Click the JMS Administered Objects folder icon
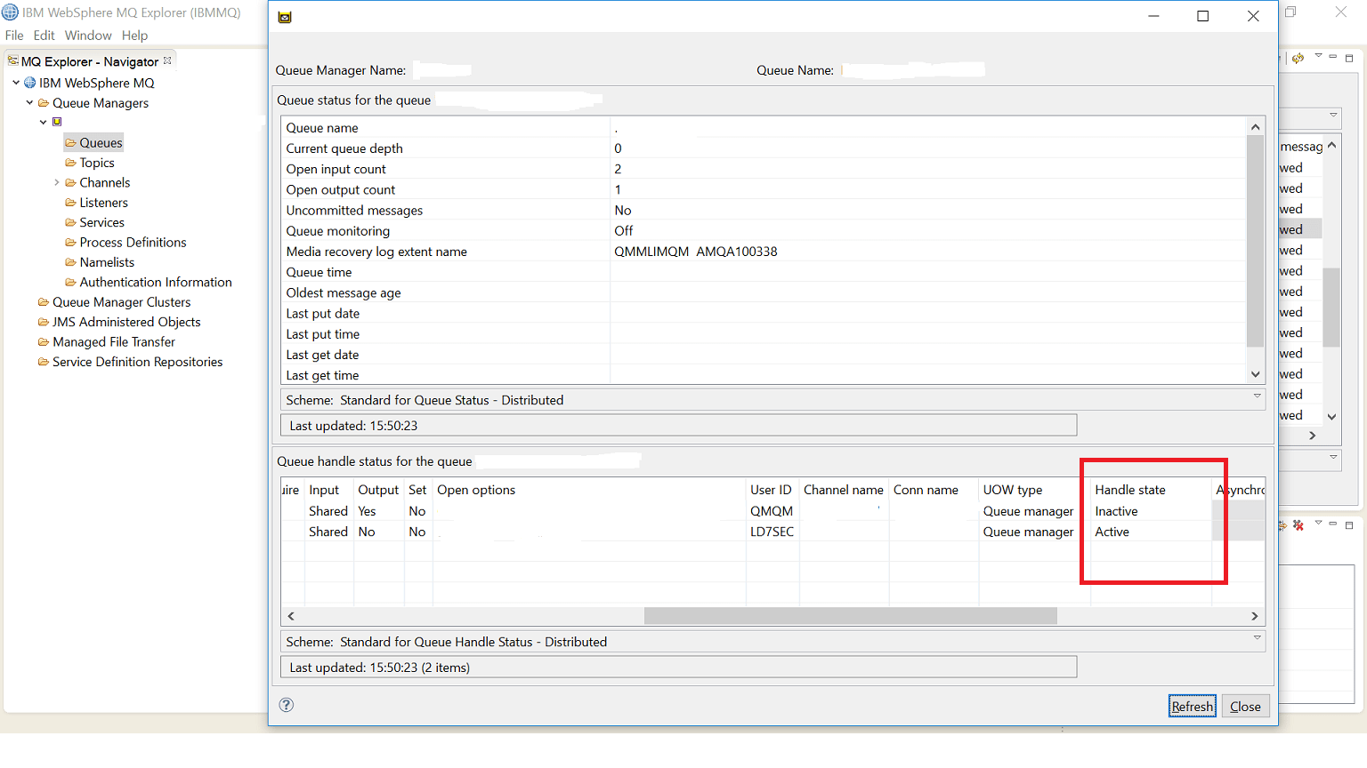Image resolution: width=1367 pixels, height=768 pixels. (43, 322)
